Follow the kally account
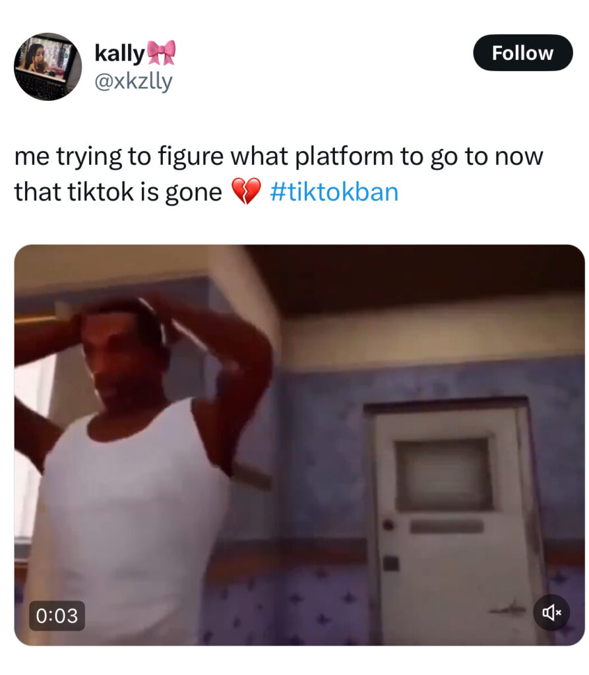Screen dimensions: 589x675 [522, 53]
